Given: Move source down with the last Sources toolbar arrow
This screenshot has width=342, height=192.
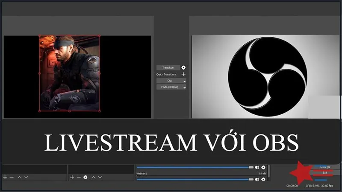Looking at the screenshot, I should point(100,177).
